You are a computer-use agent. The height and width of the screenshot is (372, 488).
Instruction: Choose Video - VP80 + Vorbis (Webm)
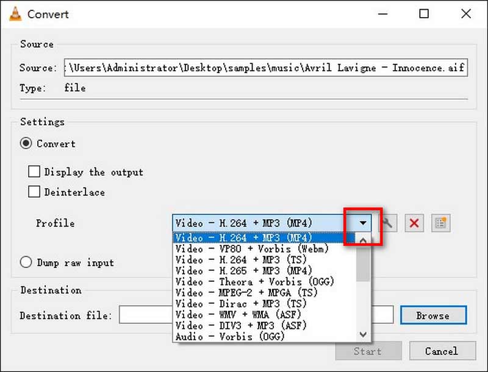tap(264, 248)
